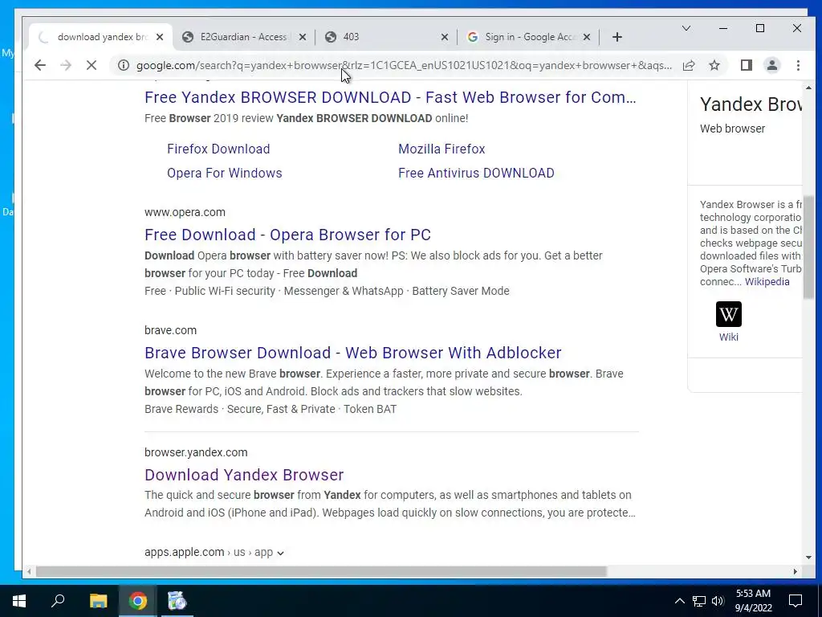
Task: Open network status tray icon
Action: pos(699,601)
